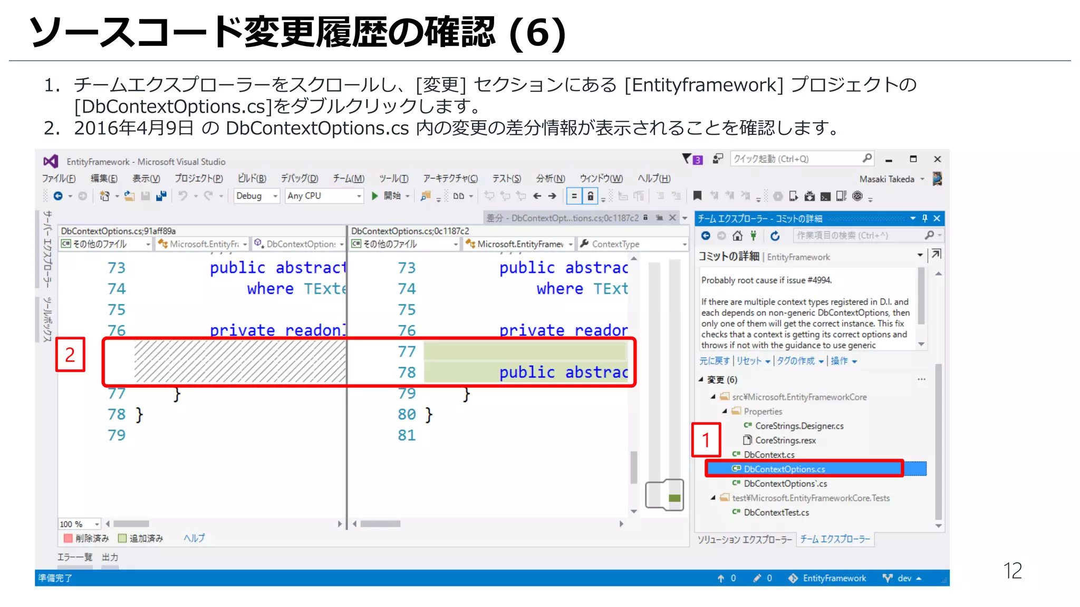Toggle the diff view mode '=' button
Screen dimensions: 1080x607
pos(574,196)
